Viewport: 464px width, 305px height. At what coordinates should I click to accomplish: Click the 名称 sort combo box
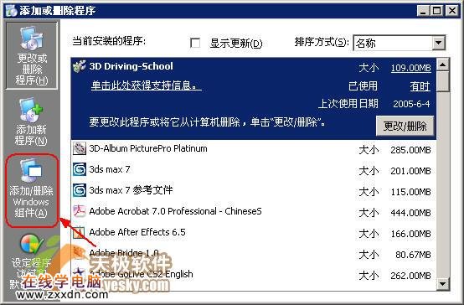tap(399, 43)
